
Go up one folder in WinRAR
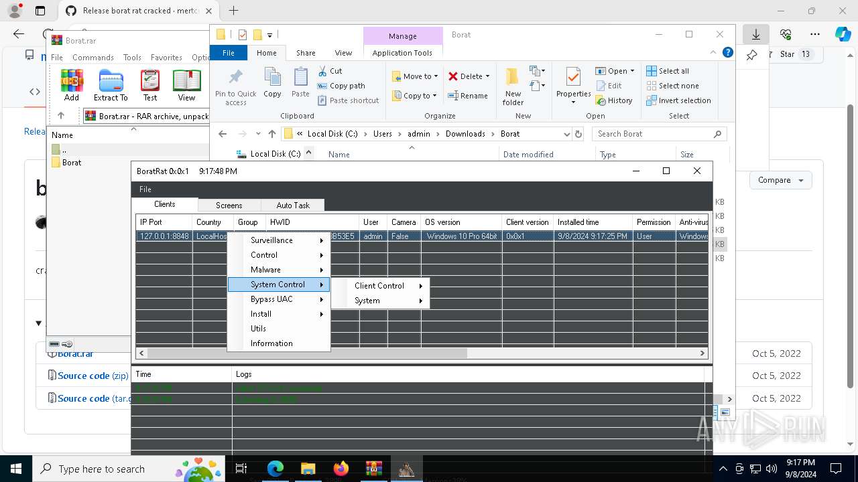[x=61, y=116]
